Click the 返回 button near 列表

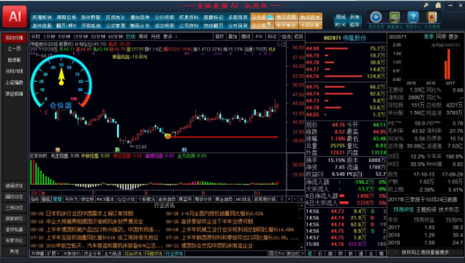[x=355, y=25]
